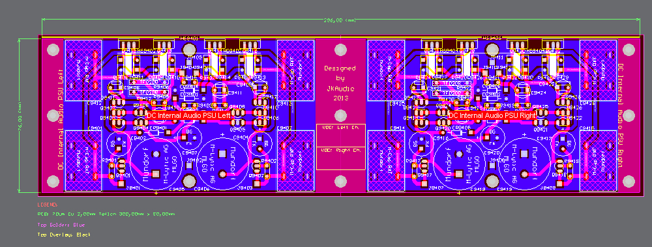The width and height of the screenshot is (652, 247).
Task: Click the R9401 resistor designator
Action: coord(109,160)
